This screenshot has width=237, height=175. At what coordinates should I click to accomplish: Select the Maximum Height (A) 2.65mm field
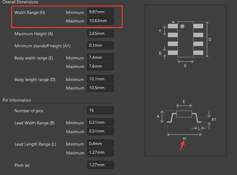[x=100, y=33]
